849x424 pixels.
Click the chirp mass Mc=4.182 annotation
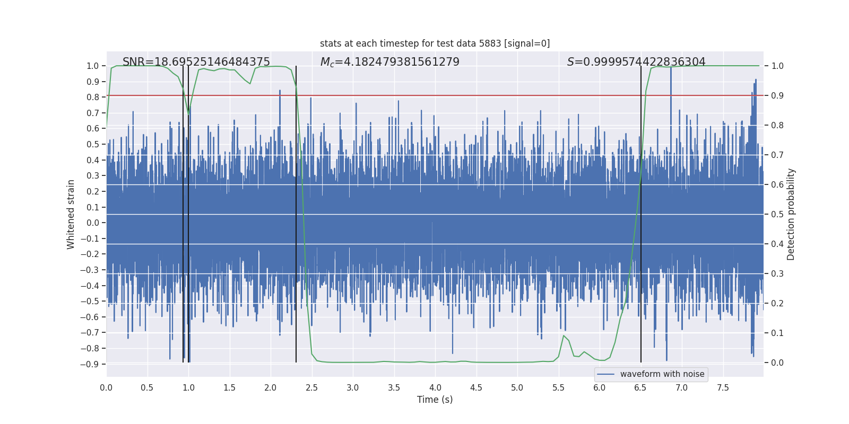click(x=390, y=62)
